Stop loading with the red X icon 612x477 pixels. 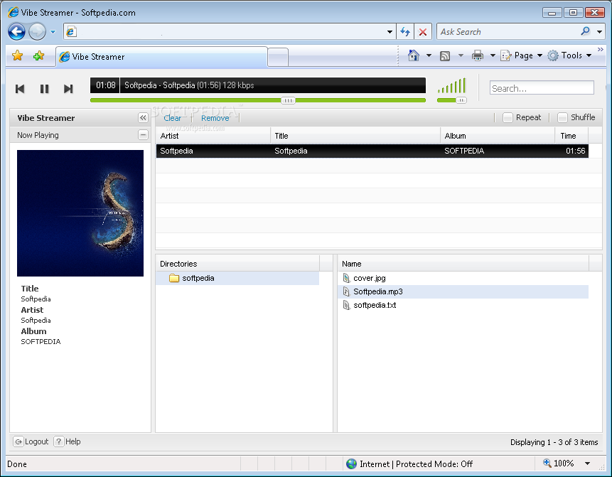[x=423, y=31]
